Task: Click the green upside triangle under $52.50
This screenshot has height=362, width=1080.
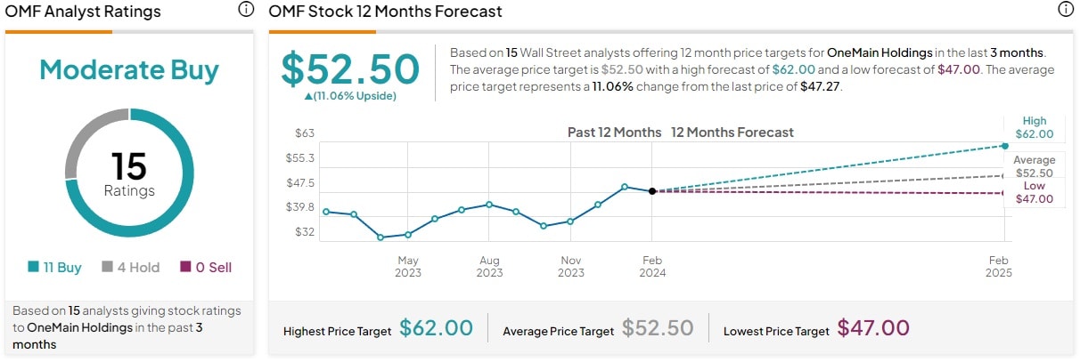Action: coord(307,95)
